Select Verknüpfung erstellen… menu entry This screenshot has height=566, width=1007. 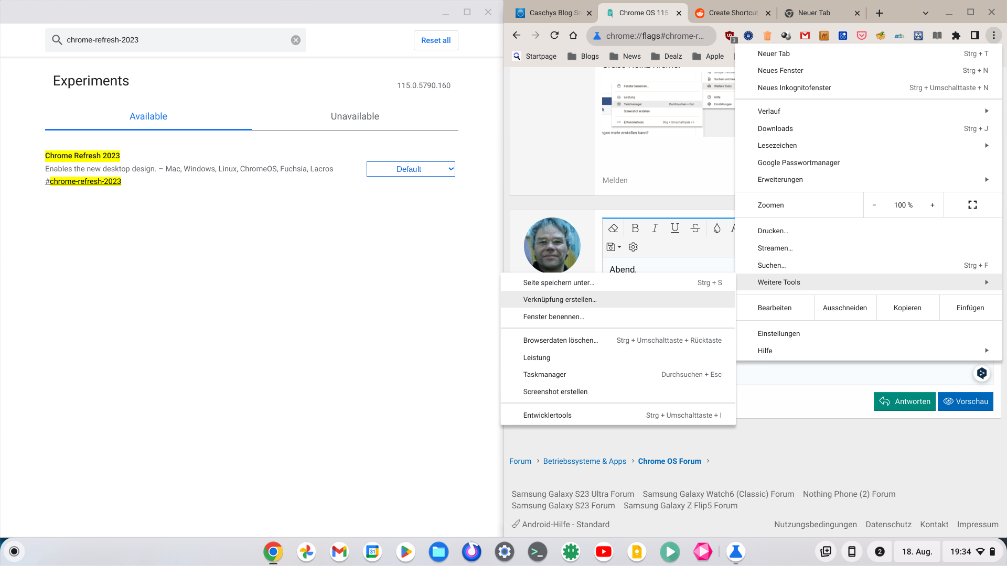click(x=560, y=300)
